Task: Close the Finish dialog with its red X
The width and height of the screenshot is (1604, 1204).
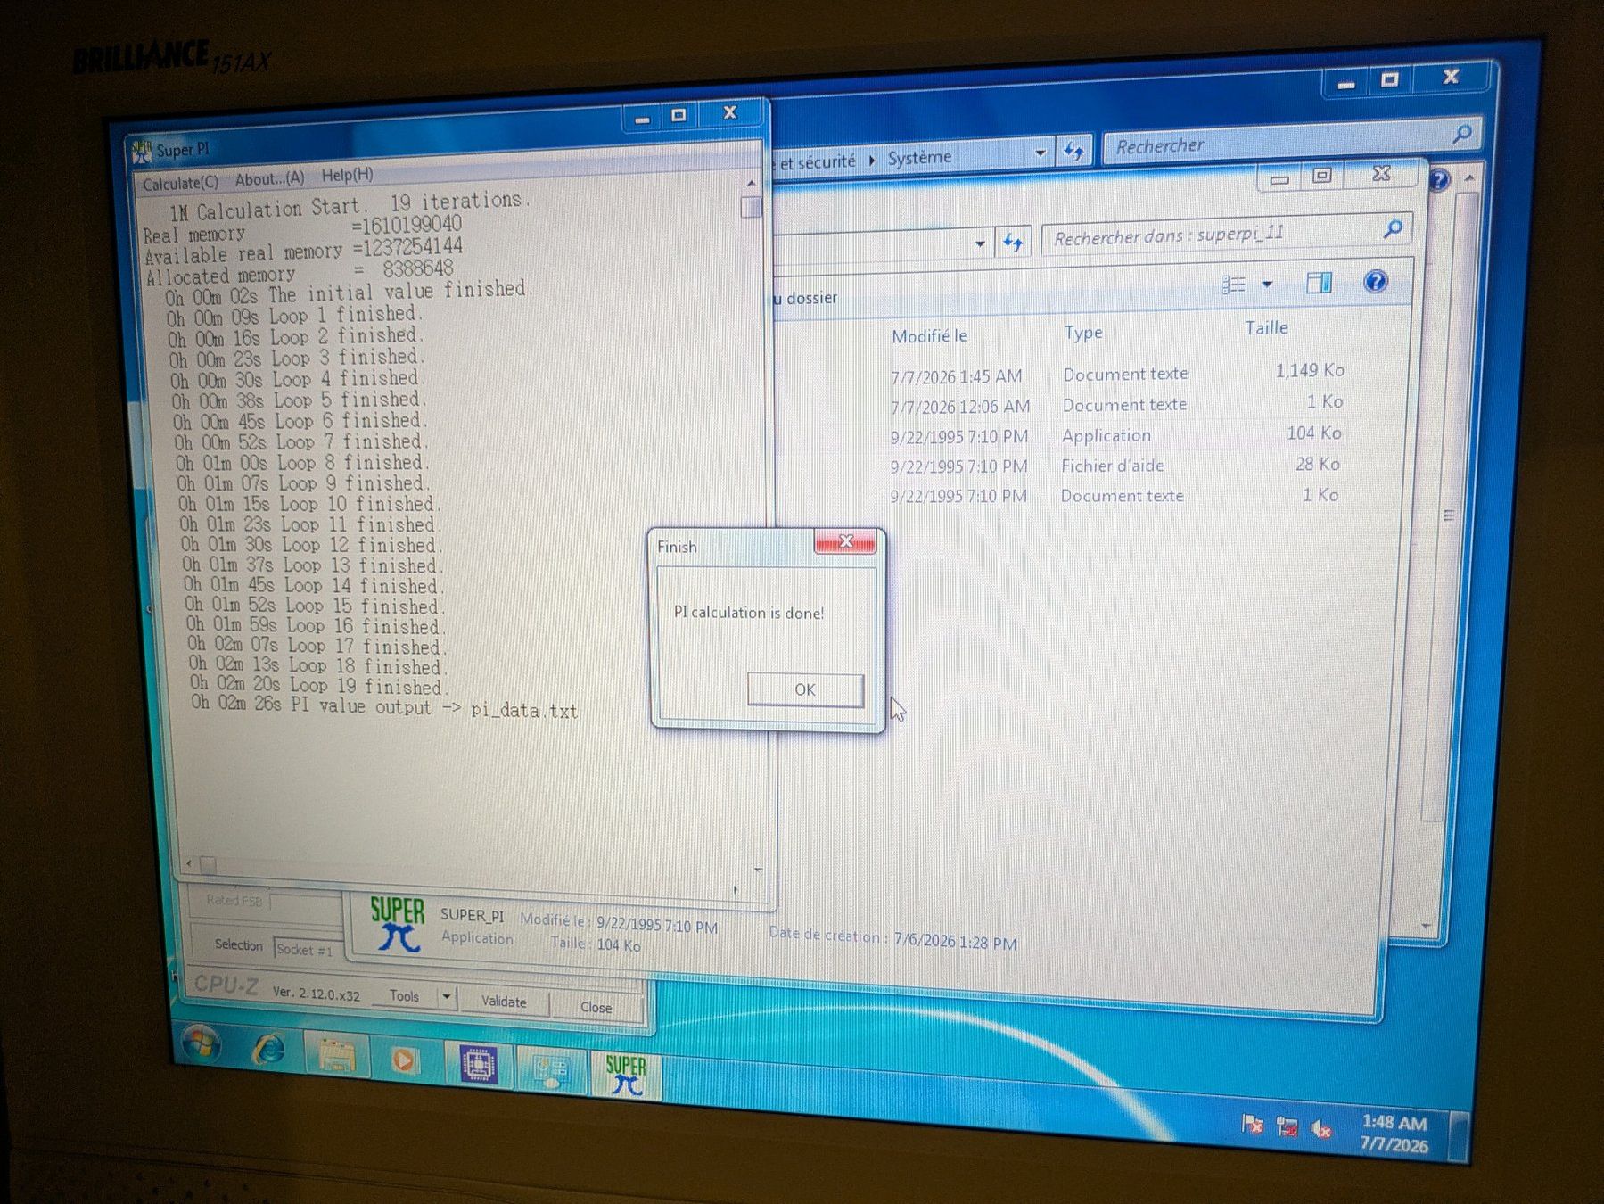Action: point(845,541)
